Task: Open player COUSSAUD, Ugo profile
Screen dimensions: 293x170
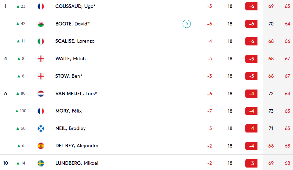Action: point(75,6)
